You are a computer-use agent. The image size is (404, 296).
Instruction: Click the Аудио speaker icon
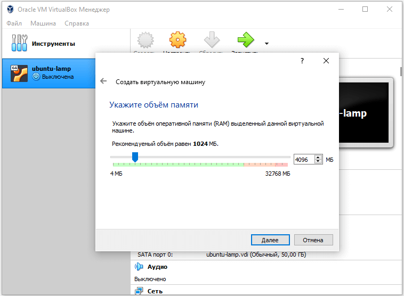(x=139, y=267)
